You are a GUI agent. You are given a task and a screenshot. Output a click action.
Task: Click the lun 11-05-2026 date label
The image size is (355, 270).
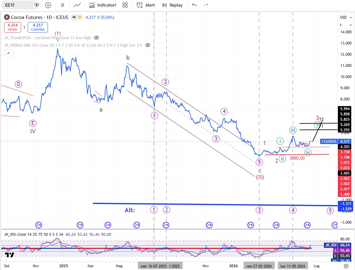click(293, 266)
